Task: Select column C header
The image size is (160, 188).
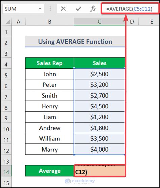Action: pos(99,22)
